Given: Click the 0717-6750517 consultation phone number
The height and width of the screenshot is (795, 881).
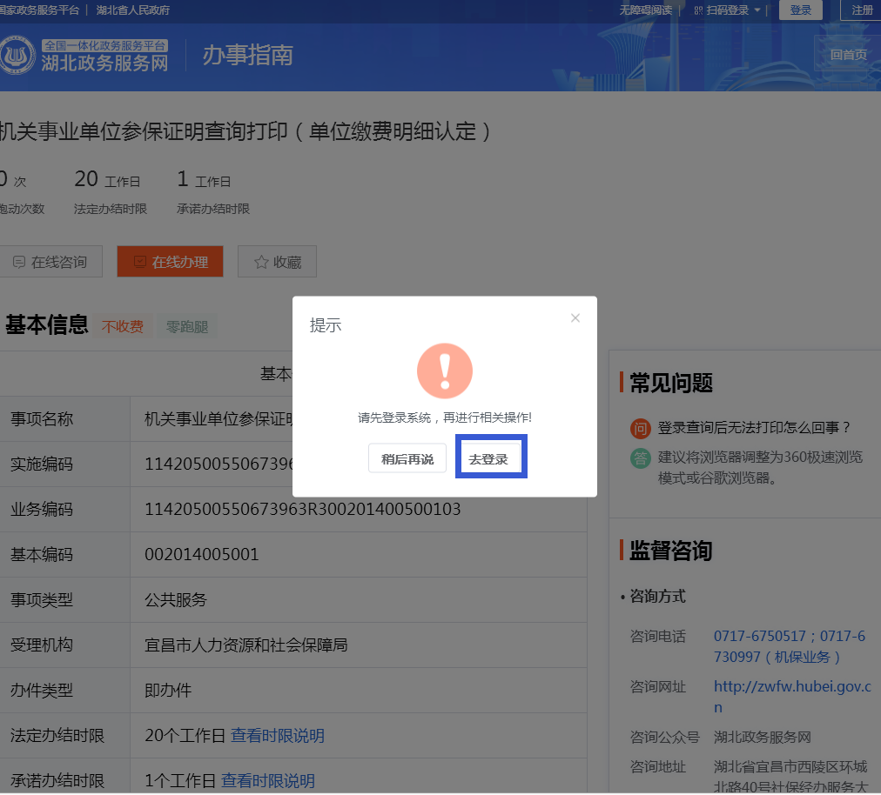Looking at the screenshot, I should 760,637.
